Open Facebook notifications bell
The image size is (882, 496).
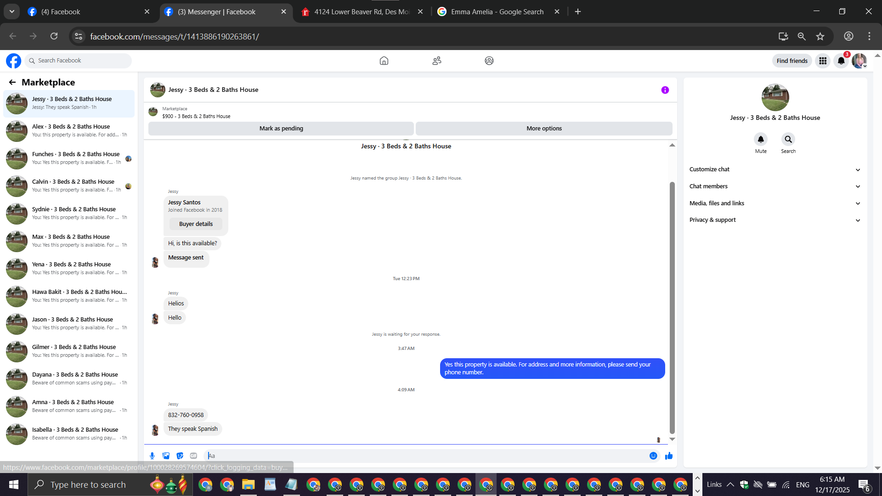click(x=841, y=61)
